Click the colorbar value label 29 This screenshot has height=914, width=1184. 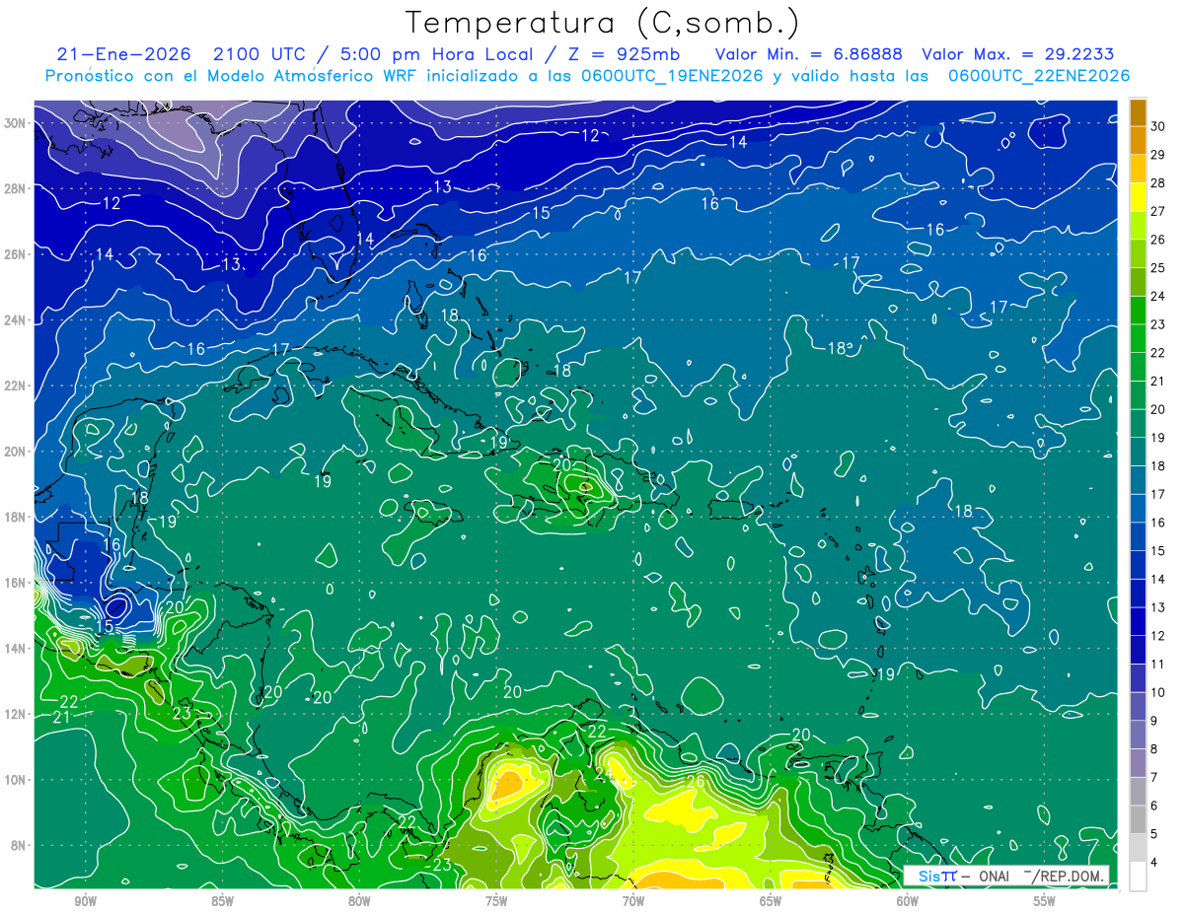pyautogui.click(x=1158, y=155)
